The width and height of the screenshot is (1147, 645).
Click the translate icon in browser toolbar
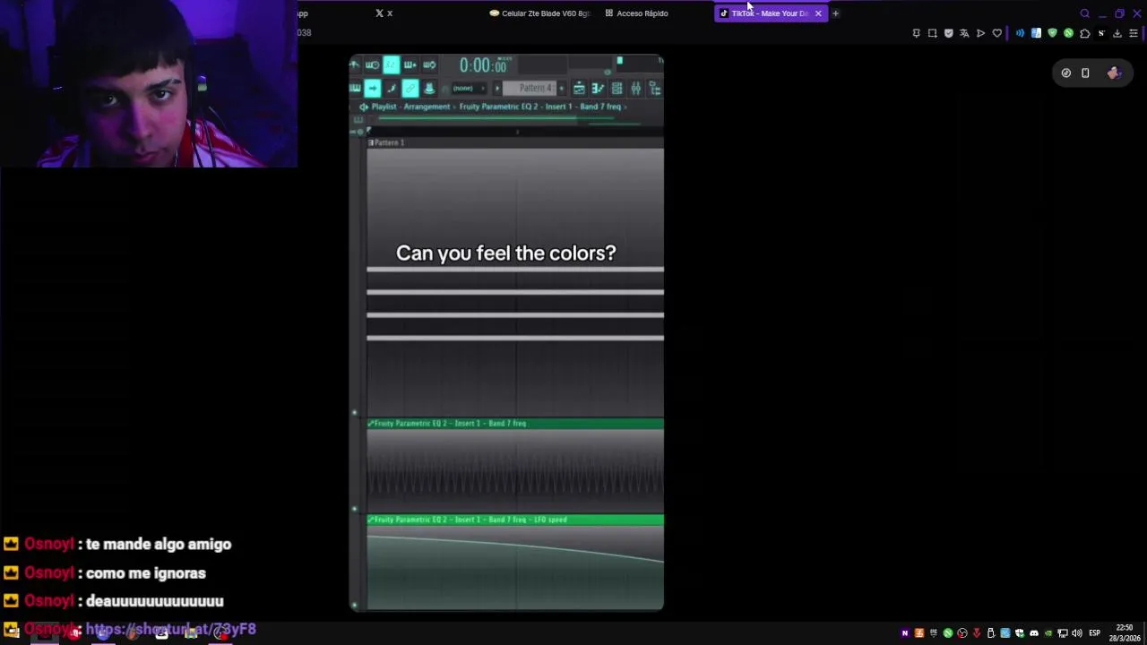964,33
